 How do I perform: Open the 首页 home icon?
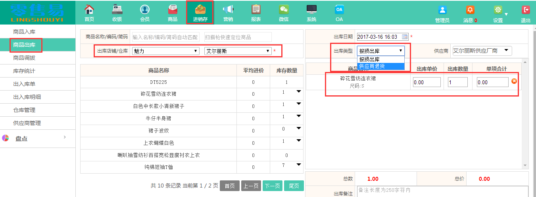89,9
